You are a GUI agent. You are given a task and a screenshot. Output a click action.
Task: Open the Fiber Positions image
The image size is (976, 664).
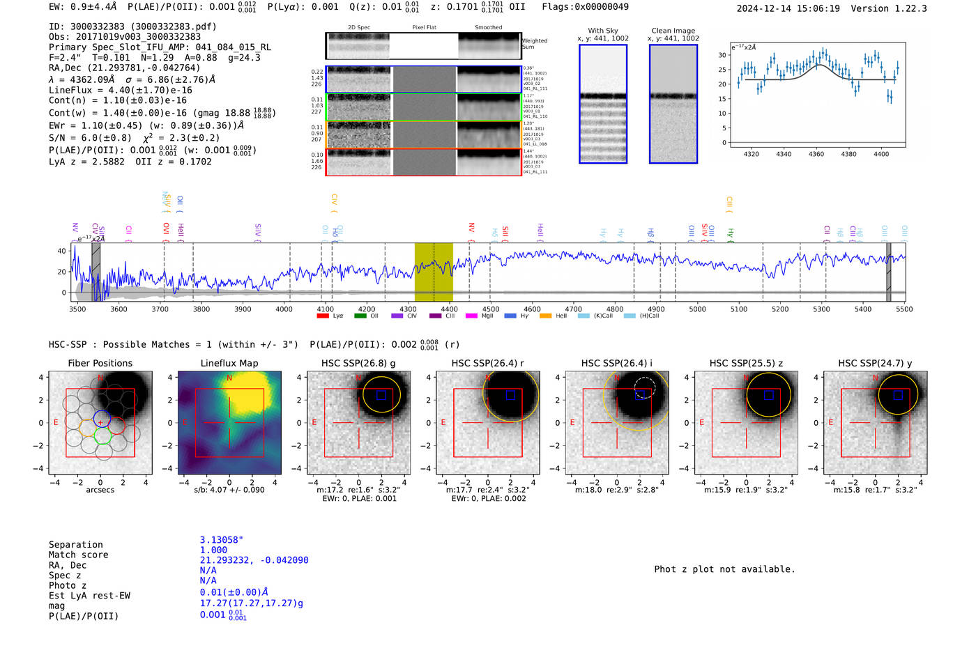click(100, 422)
